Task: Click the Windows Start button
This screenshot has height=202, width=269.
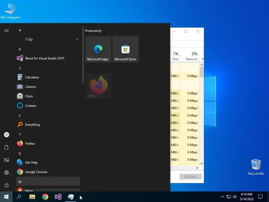Action: [x=6, y=197]
